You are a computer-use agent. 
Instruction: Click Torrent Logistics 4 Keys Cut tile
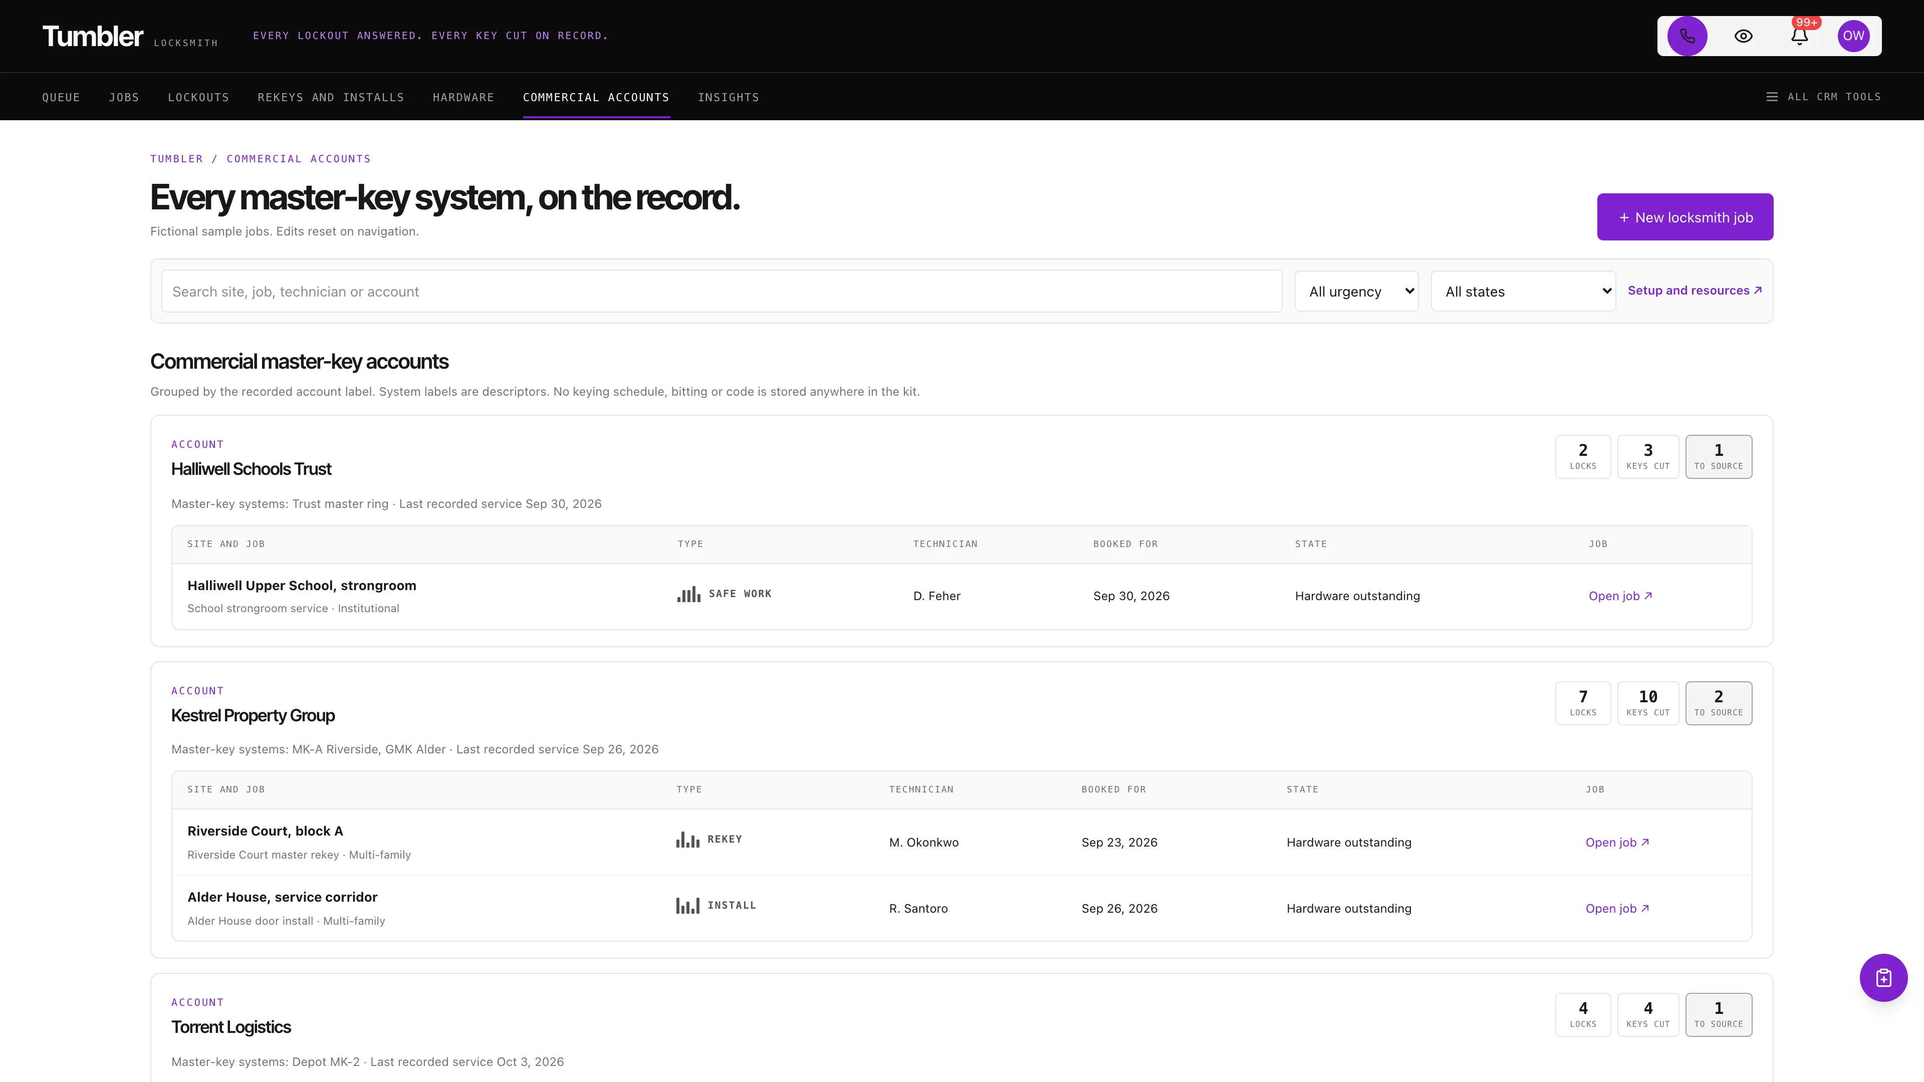1647,1015
